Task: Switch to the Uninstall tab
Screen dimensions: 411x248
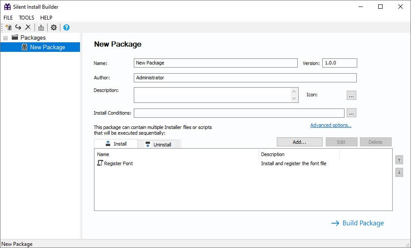Action: (x=158, y=144)
